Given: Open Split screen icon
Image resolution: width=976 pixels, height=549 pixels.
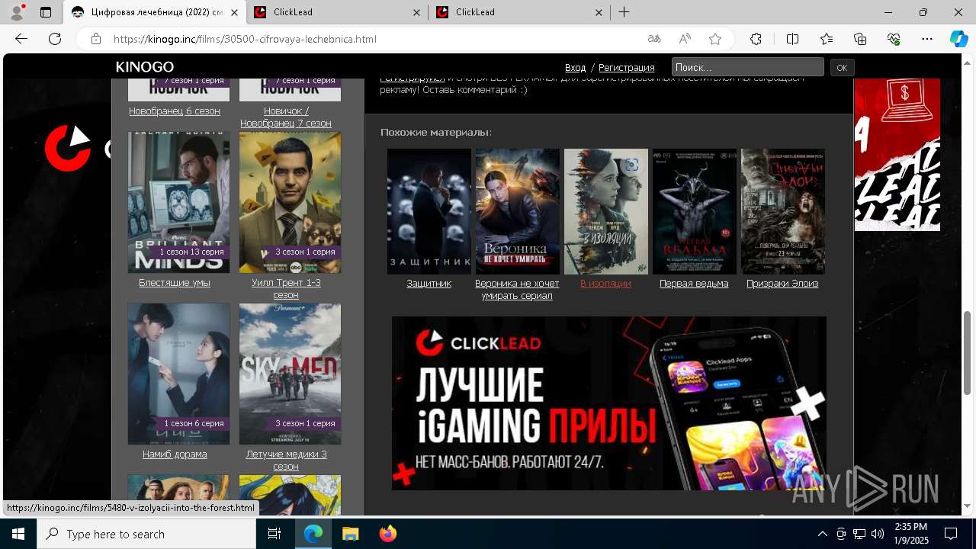Looking at the screenshot, I should (792, 39).
